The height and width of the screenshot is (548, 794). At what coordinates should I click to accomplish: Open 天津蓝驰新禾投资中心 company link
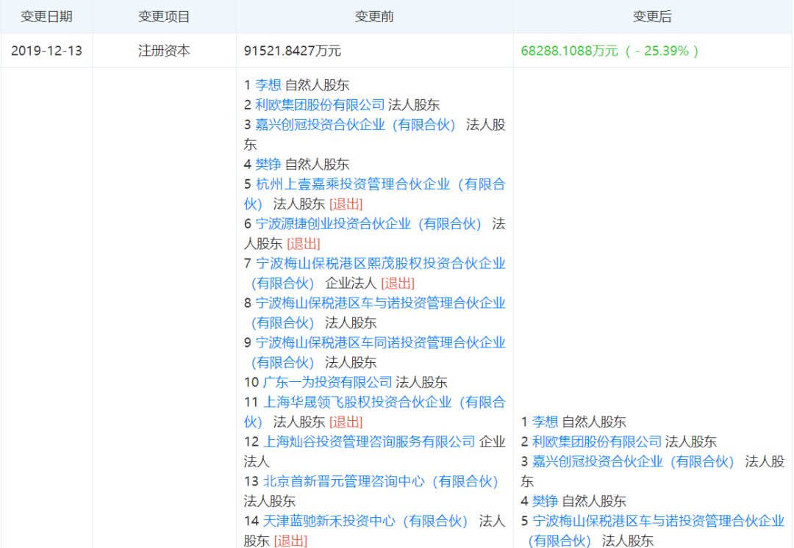click(x=365, y=521)
